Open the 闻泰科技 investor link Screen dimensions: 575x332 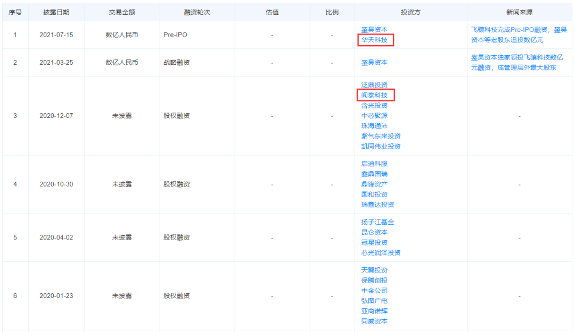(374, 95)
